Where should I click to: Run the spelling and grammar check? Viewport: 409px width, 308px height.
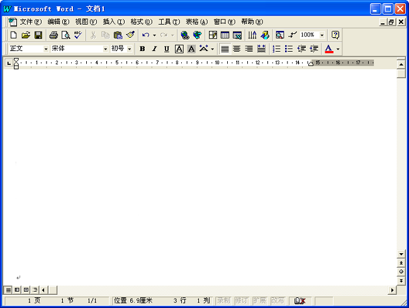(x=77, y=35)
